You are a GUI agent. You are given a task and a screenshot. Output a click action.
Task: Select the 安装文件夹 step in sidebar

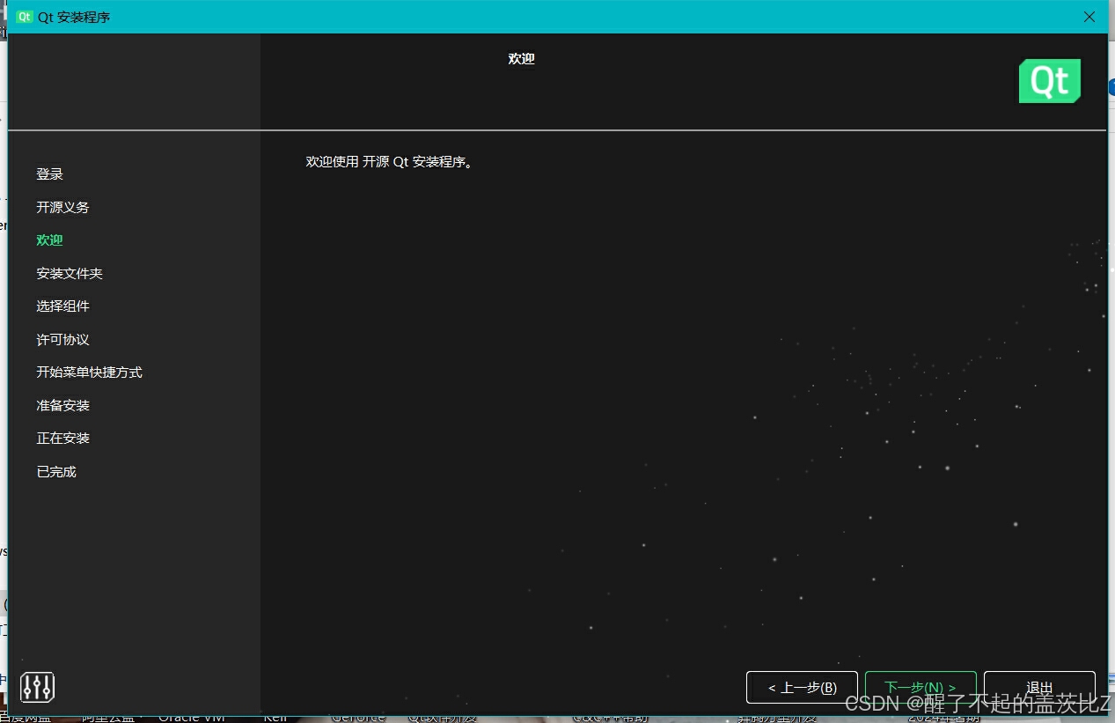70,274
